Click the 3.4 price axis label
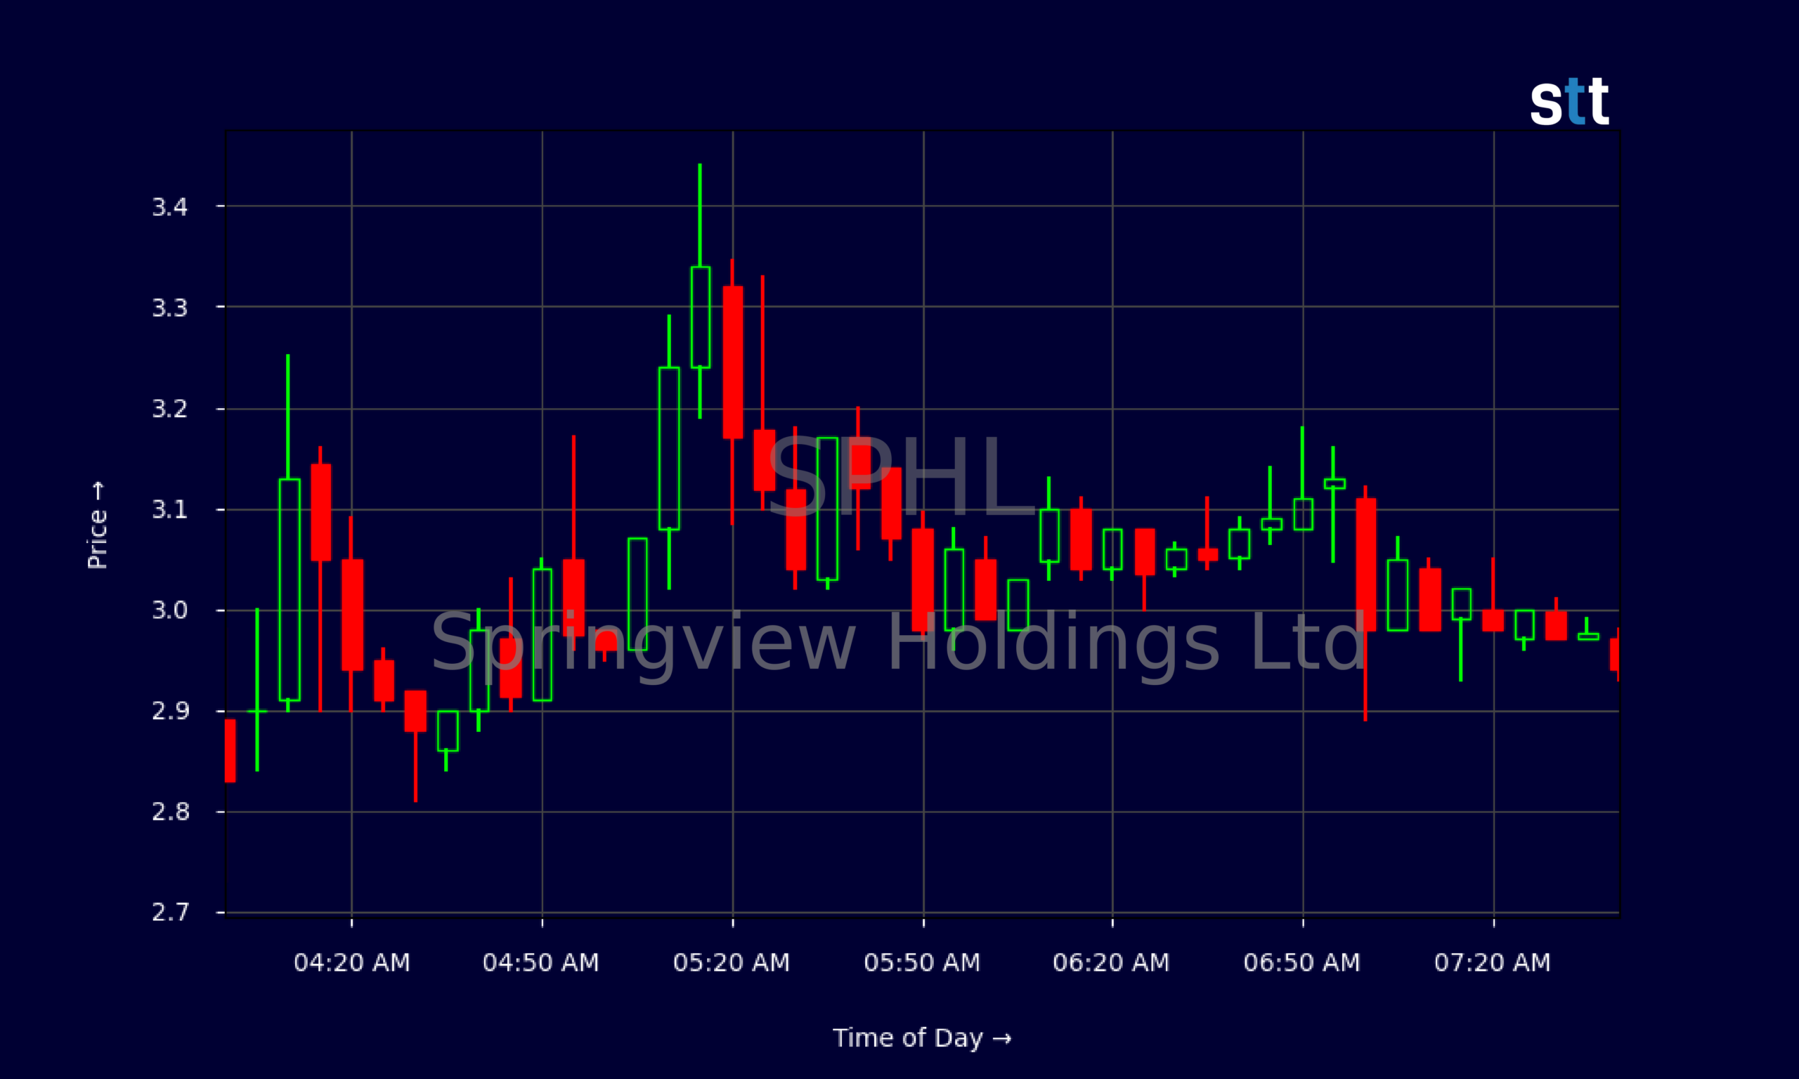 169,207
